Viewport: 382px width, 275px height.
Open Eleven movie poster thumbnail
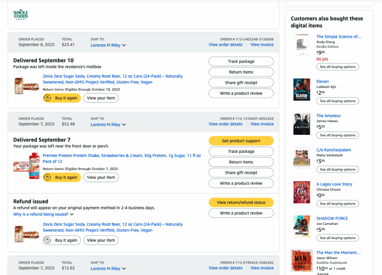tap(301, 89)
